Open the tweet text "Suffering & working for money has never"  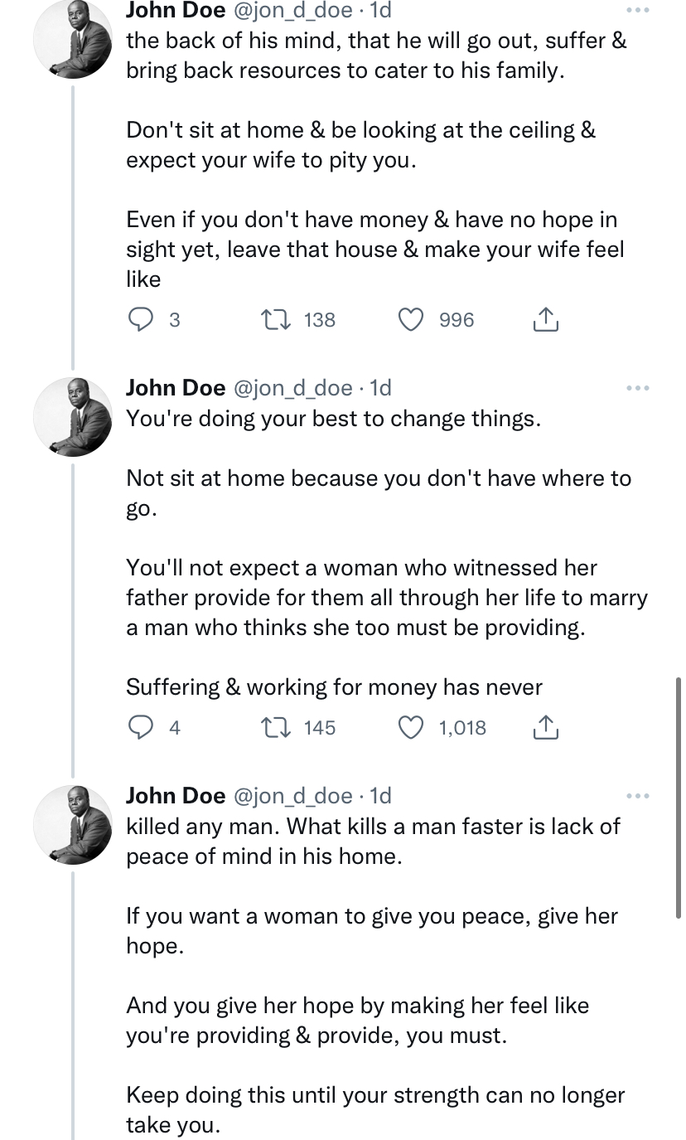click(334, 686)
